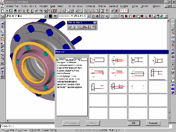Confirm dialog with OK button

point(134,123)
